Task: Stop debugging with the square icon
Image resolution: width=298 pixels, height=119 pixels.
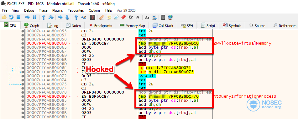Action: [x=18, y=17]
